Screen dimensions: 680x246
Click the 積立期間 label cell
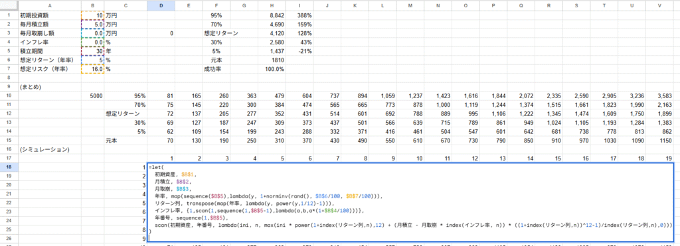coord(49,51)
